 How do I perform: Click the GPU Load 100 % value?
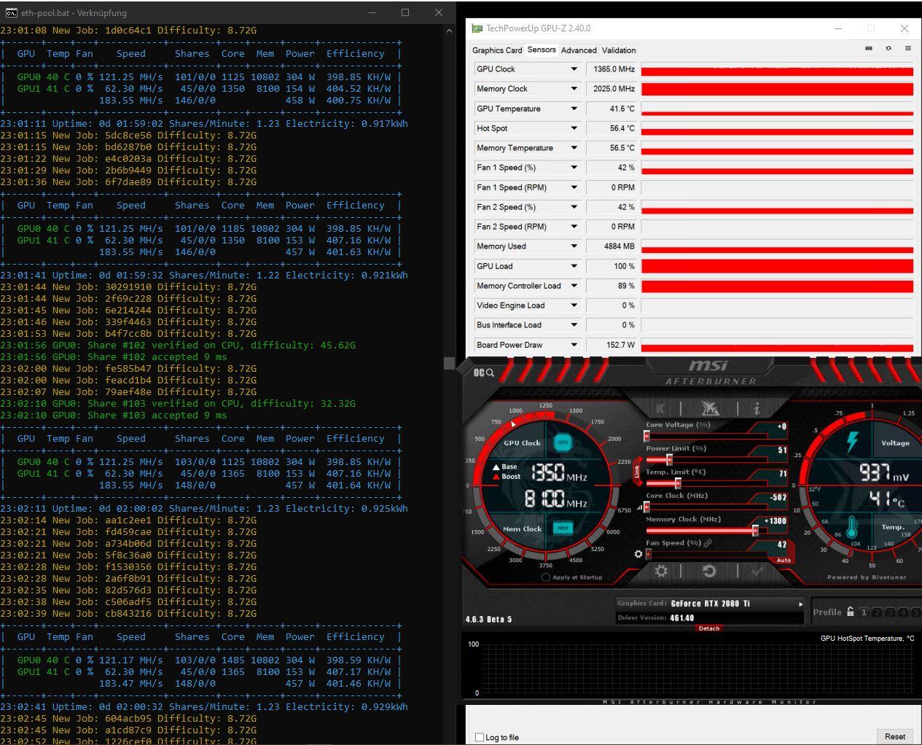pyautogui.click(x=611, y=266)
